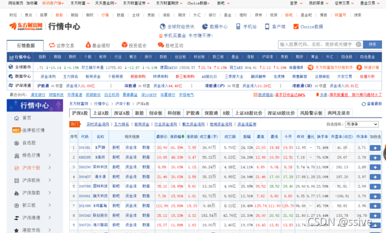386x233 pixels.
Task: Open 自选基金 in the blue navigation bar
Action: pyautogui.click(x=368, y=57)
